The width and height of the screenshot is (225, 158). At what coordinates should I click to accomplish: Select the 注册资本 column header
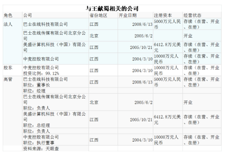163,15
